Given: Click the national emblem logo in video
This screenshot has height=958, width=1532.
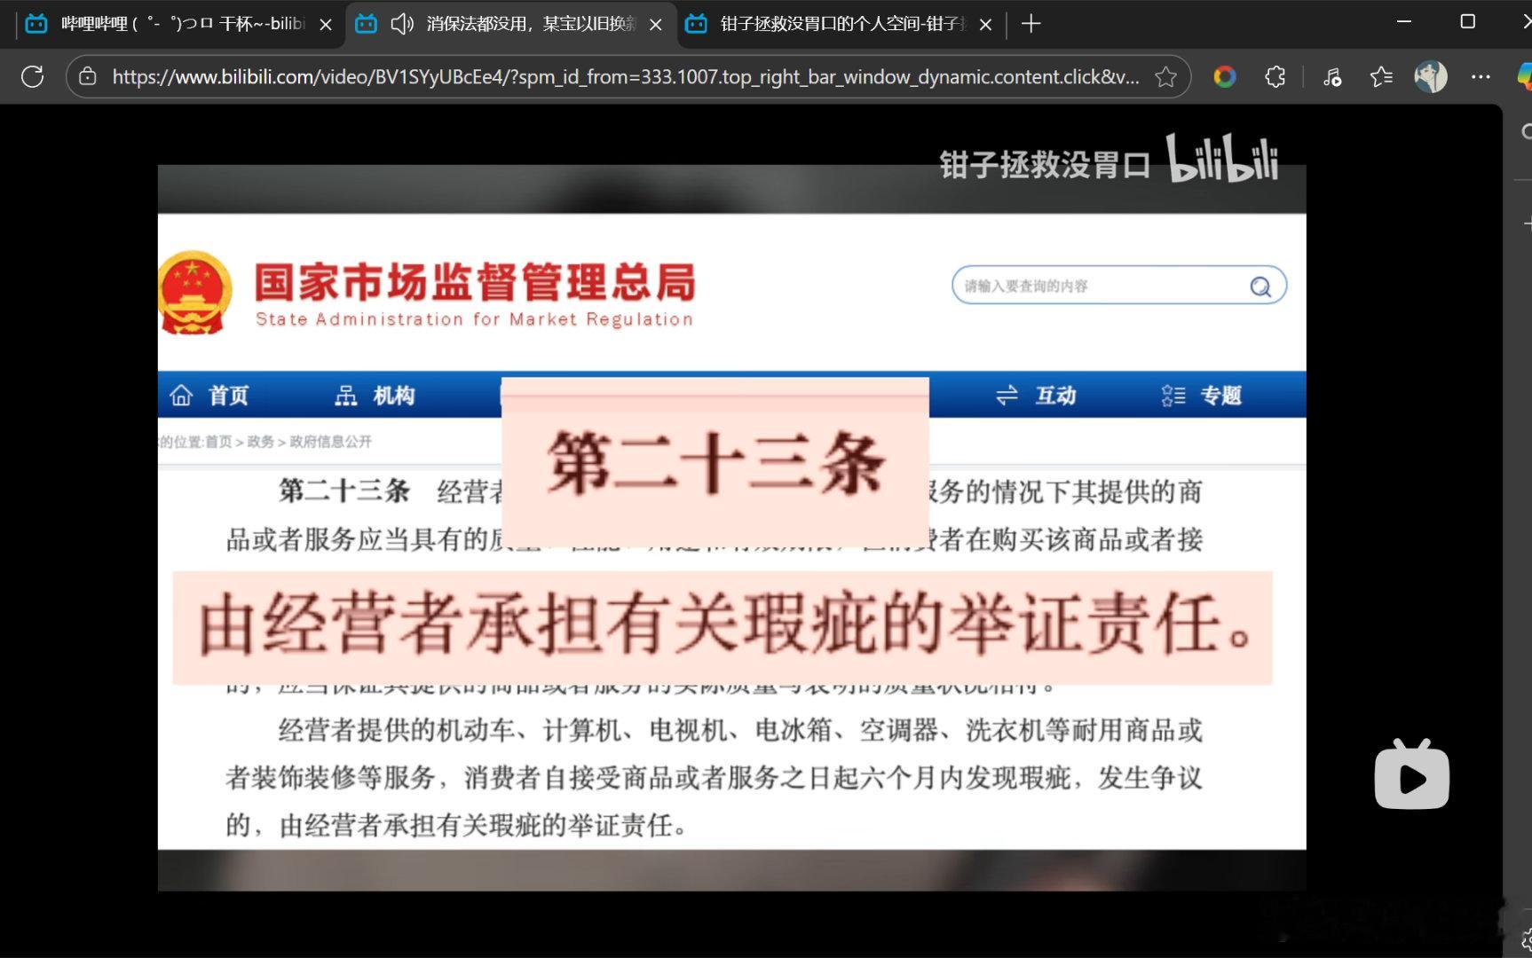Looking at the screenshot, I should (195, 293).
